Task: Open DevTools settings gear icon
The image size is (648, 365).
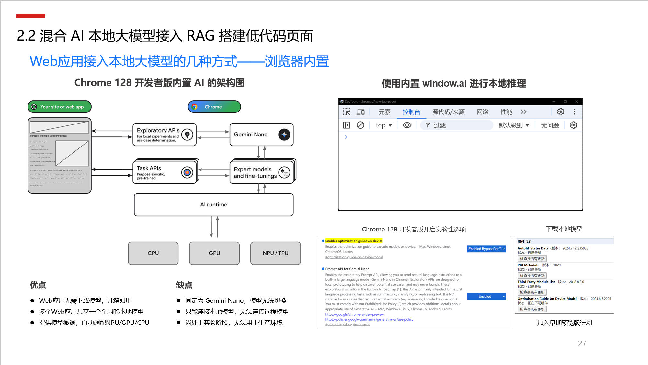Action: click(x=561, y=112)
